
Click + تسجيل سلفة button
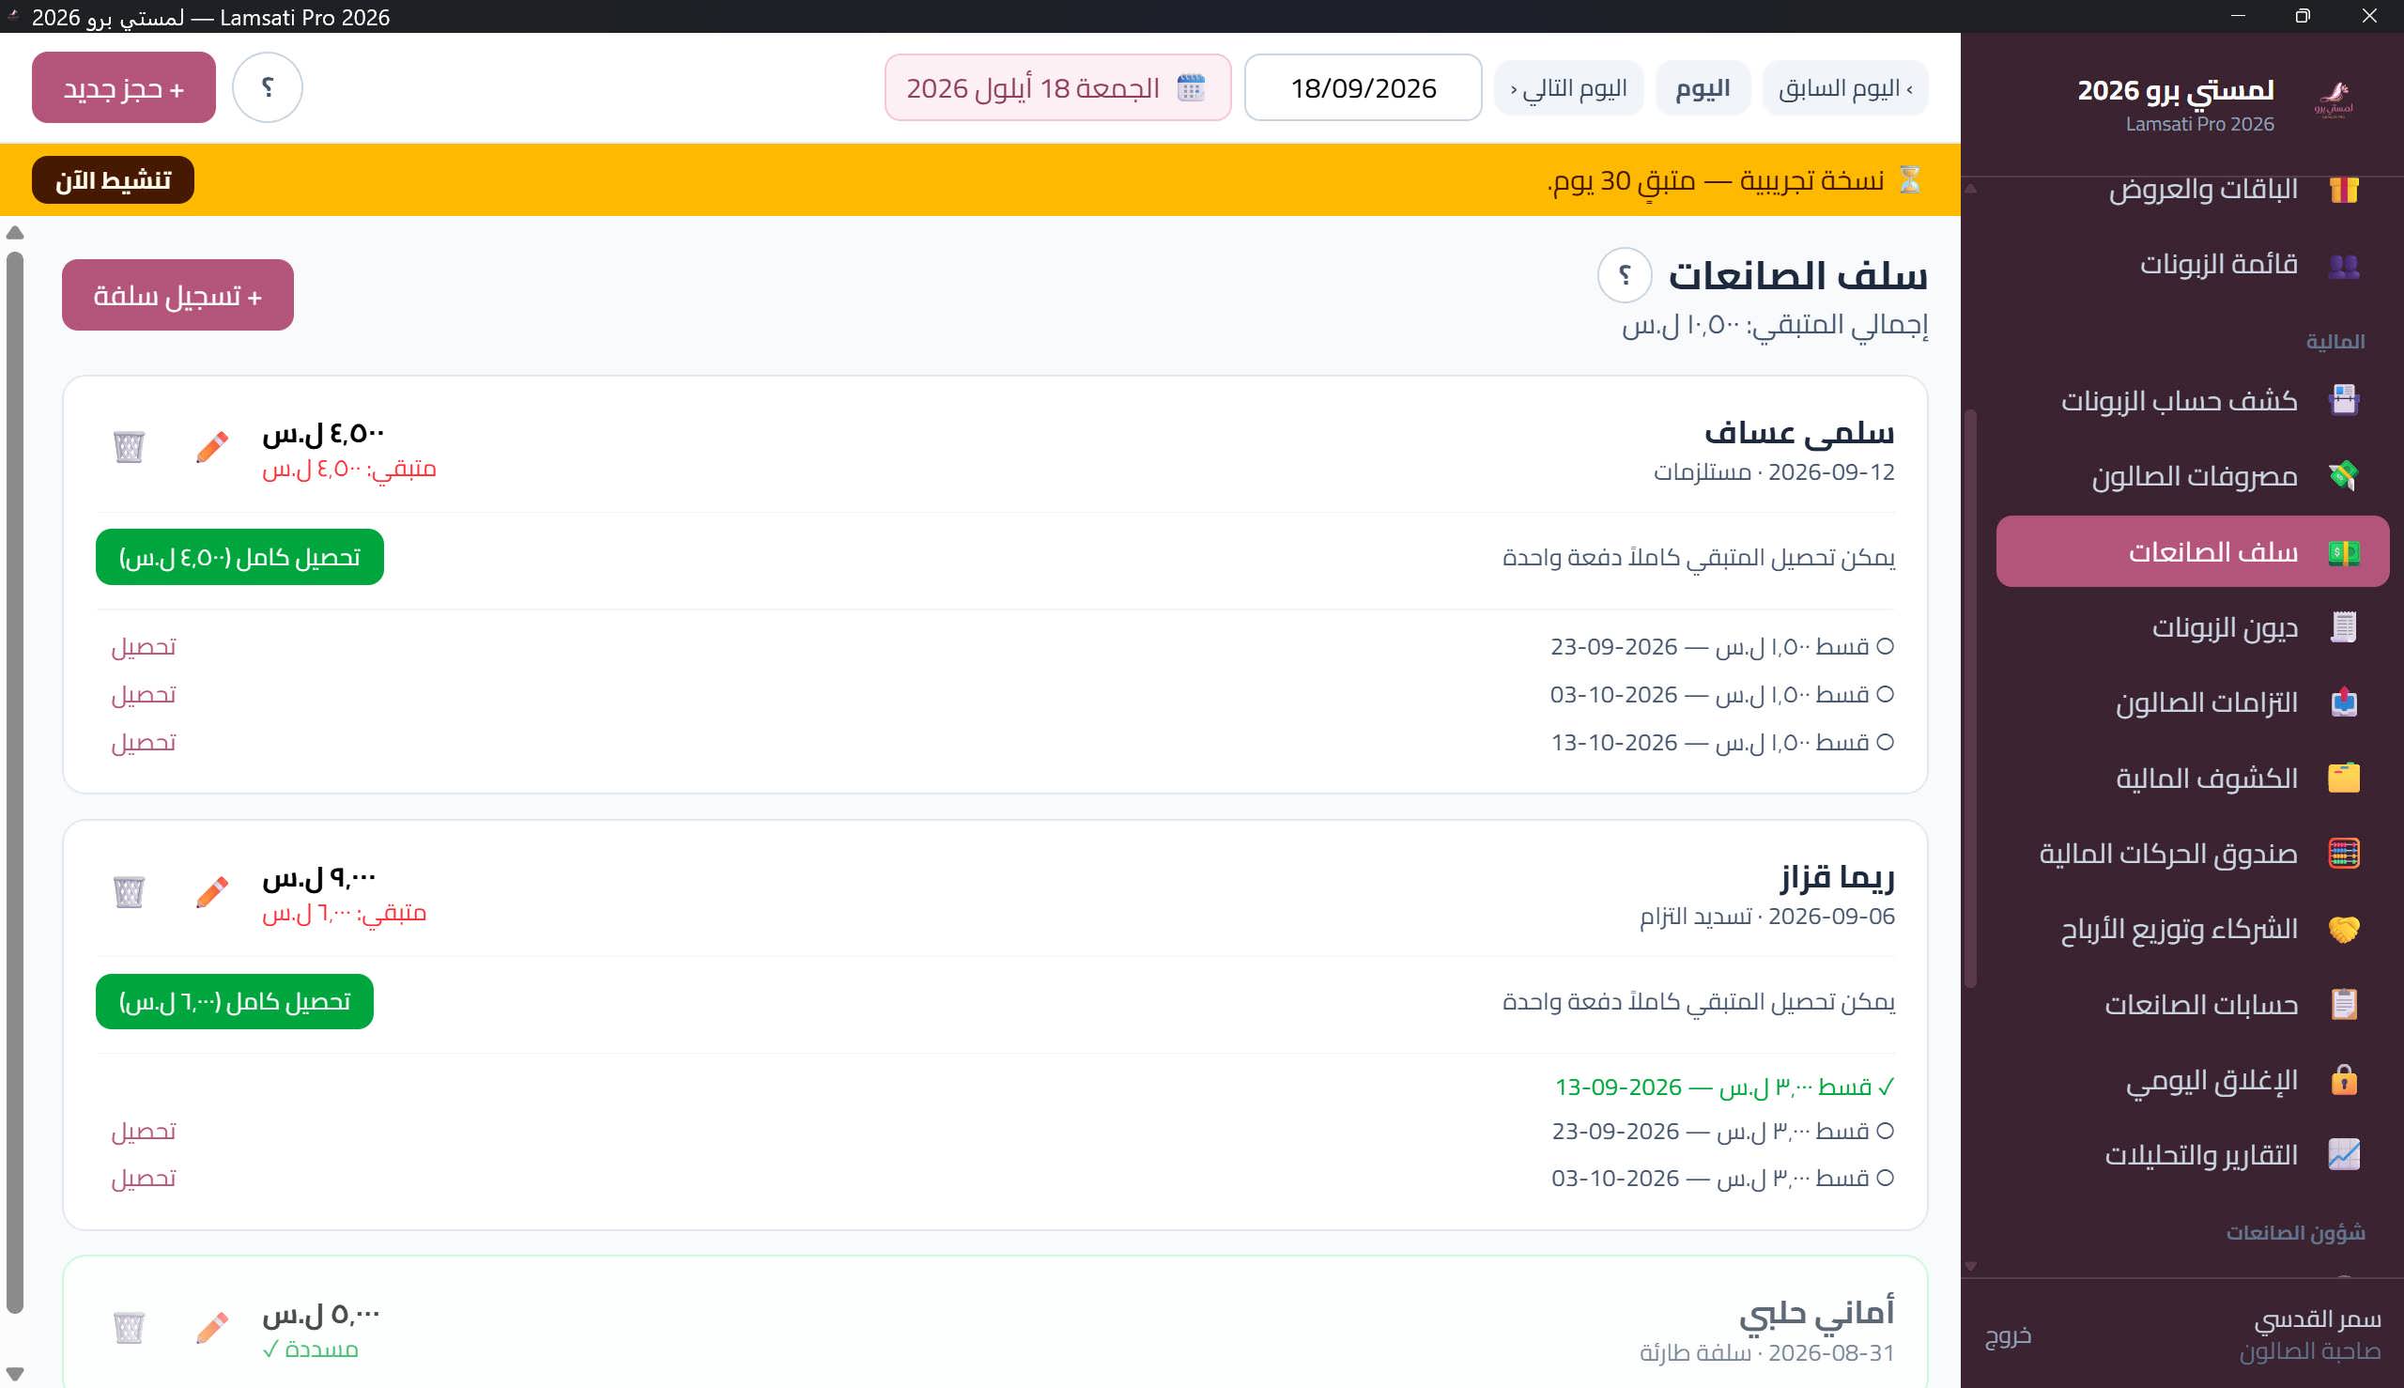tap(178, 296)
